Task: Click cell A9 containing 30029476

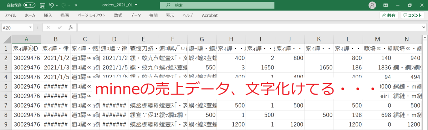Action: click(26, 125)
